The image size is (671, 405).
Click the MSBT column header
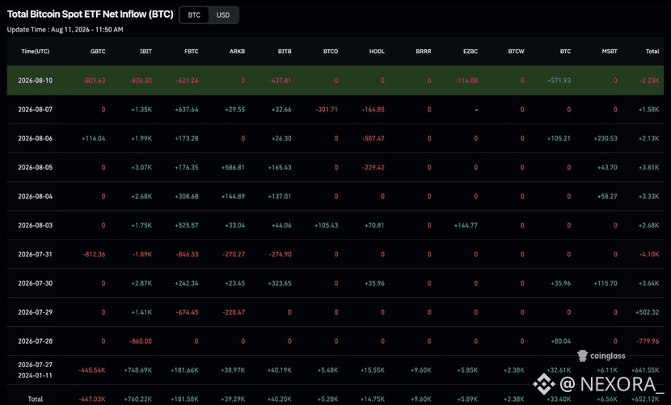[610, 52]
